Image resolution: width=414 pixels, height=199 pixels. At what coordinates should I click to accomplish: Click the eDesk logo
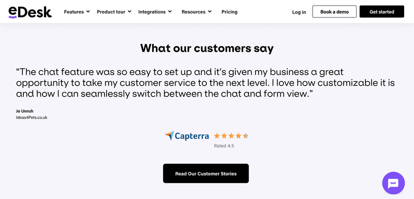coord(30,12)
